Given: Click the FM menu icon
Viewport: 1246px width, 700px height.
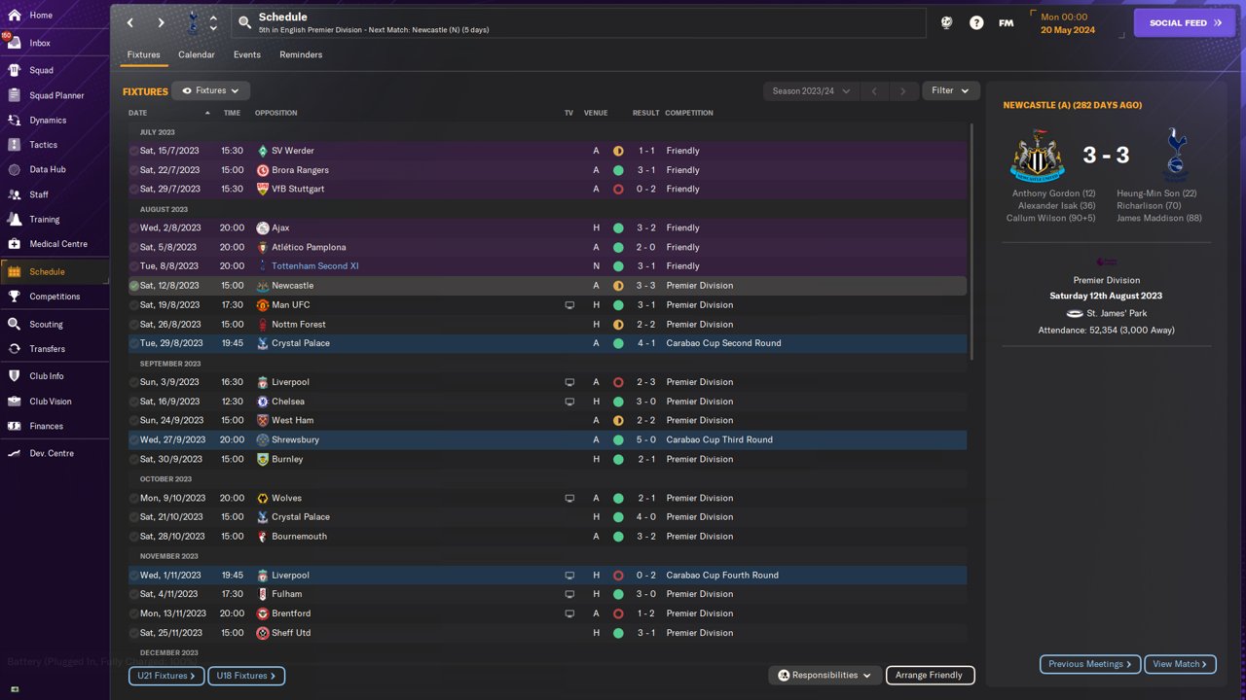Looking at the screenshot, I should pyautogui.click(x=1006, y=22).
